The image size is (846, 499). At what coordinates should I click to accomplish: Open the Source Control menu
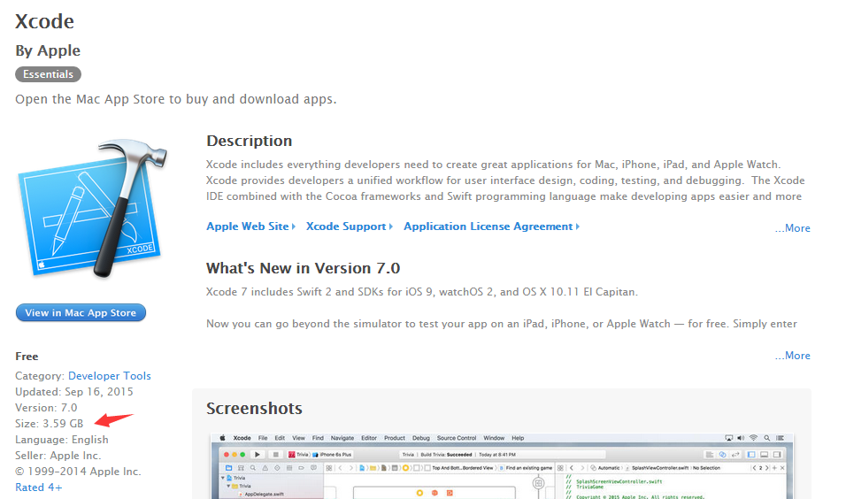pyautogui.click(x=457, y=438)
